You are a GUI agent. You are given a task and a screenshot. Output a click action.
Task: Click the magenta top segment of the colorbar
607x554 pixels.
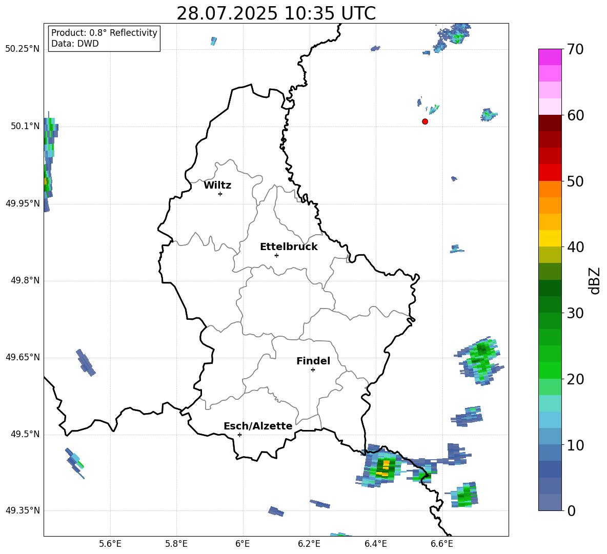click(550, 57)
